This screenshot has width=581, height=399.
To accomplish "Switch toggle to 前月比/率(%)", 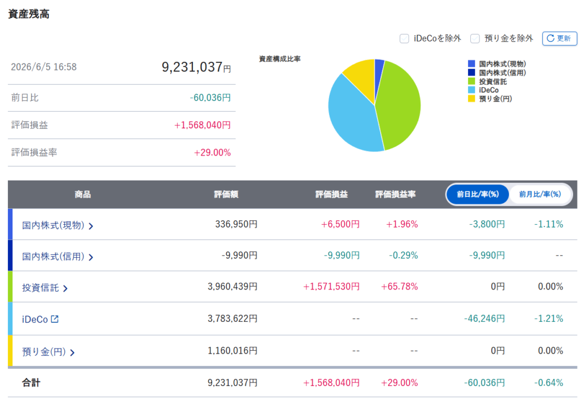I will 540,194.
